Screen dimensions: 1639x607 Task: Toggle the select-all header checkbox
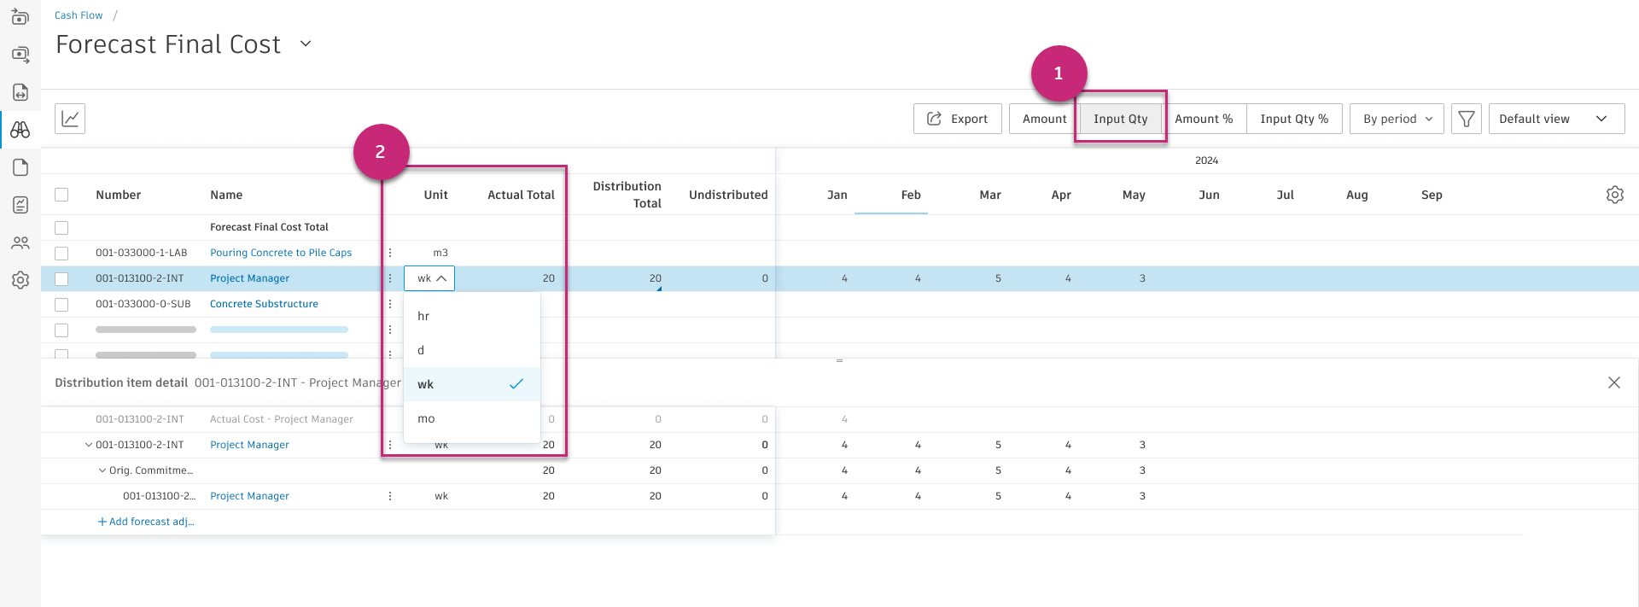[x=61, y=195]
